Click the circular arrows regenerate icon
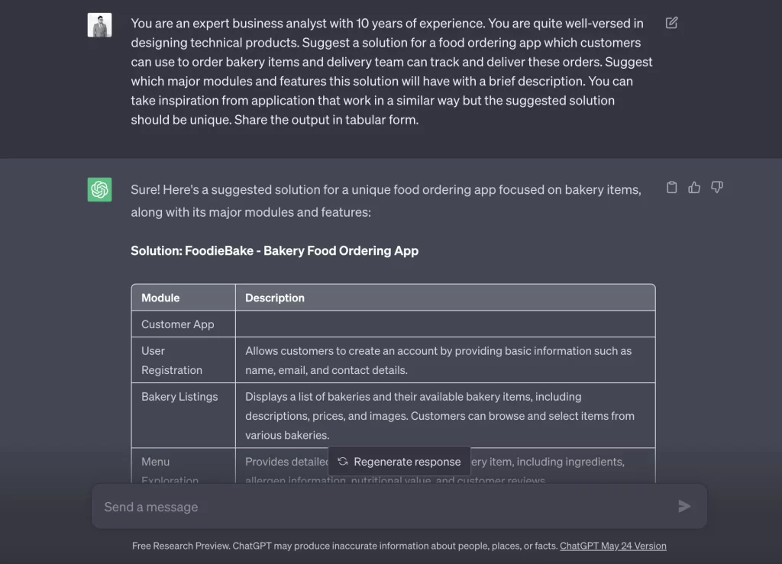782x564 pixels. coord(343,462)
